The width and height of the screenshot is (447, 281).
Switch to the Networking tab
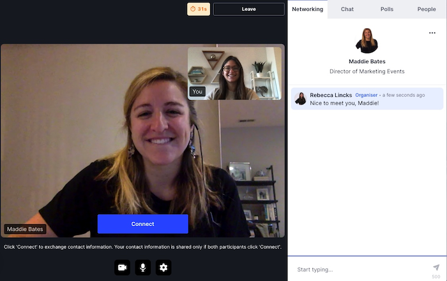tap(307, 9)
